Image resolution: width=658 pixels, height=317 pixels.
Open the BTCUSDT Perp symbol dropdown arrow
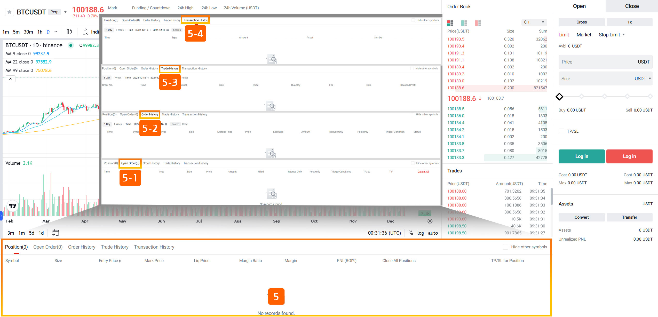[66, 12]
